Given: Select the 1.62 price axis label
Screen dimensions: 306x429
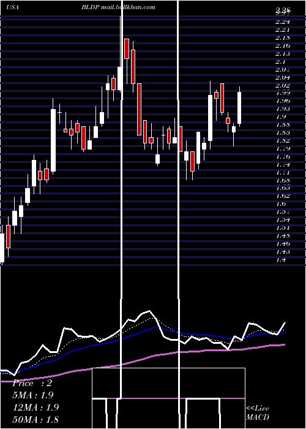Looking at the screenshot, I should coord(283,196).
